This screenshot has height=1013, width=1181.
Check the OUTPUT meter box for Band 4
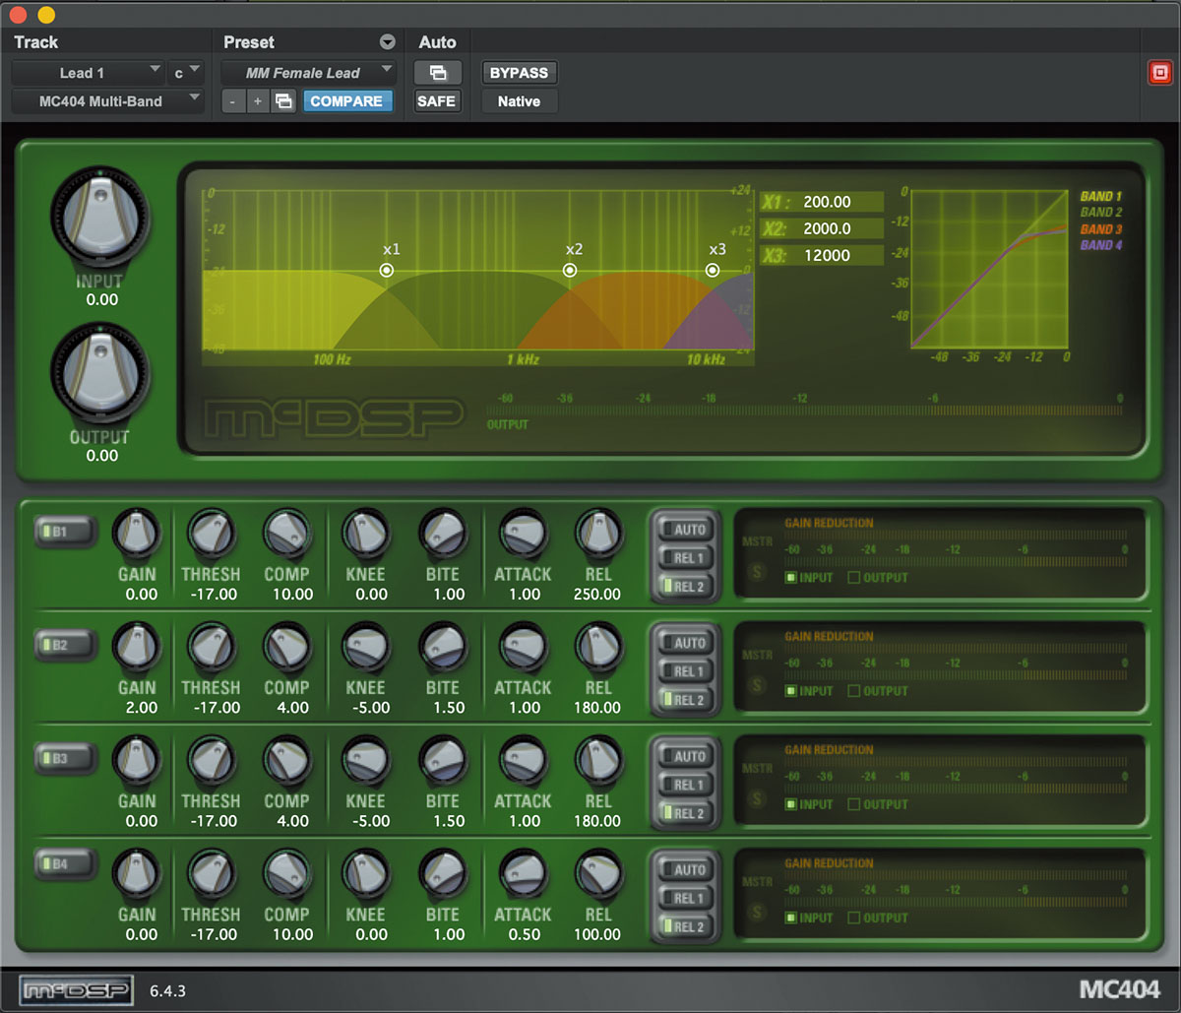point(853,918)
